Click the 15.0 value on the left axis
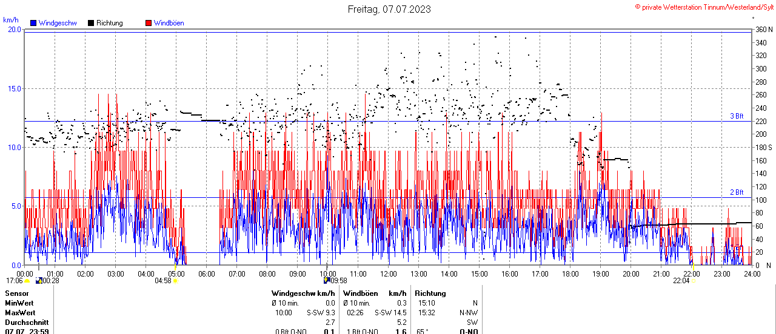The image size is (776, 334). [x=13, y=89]
